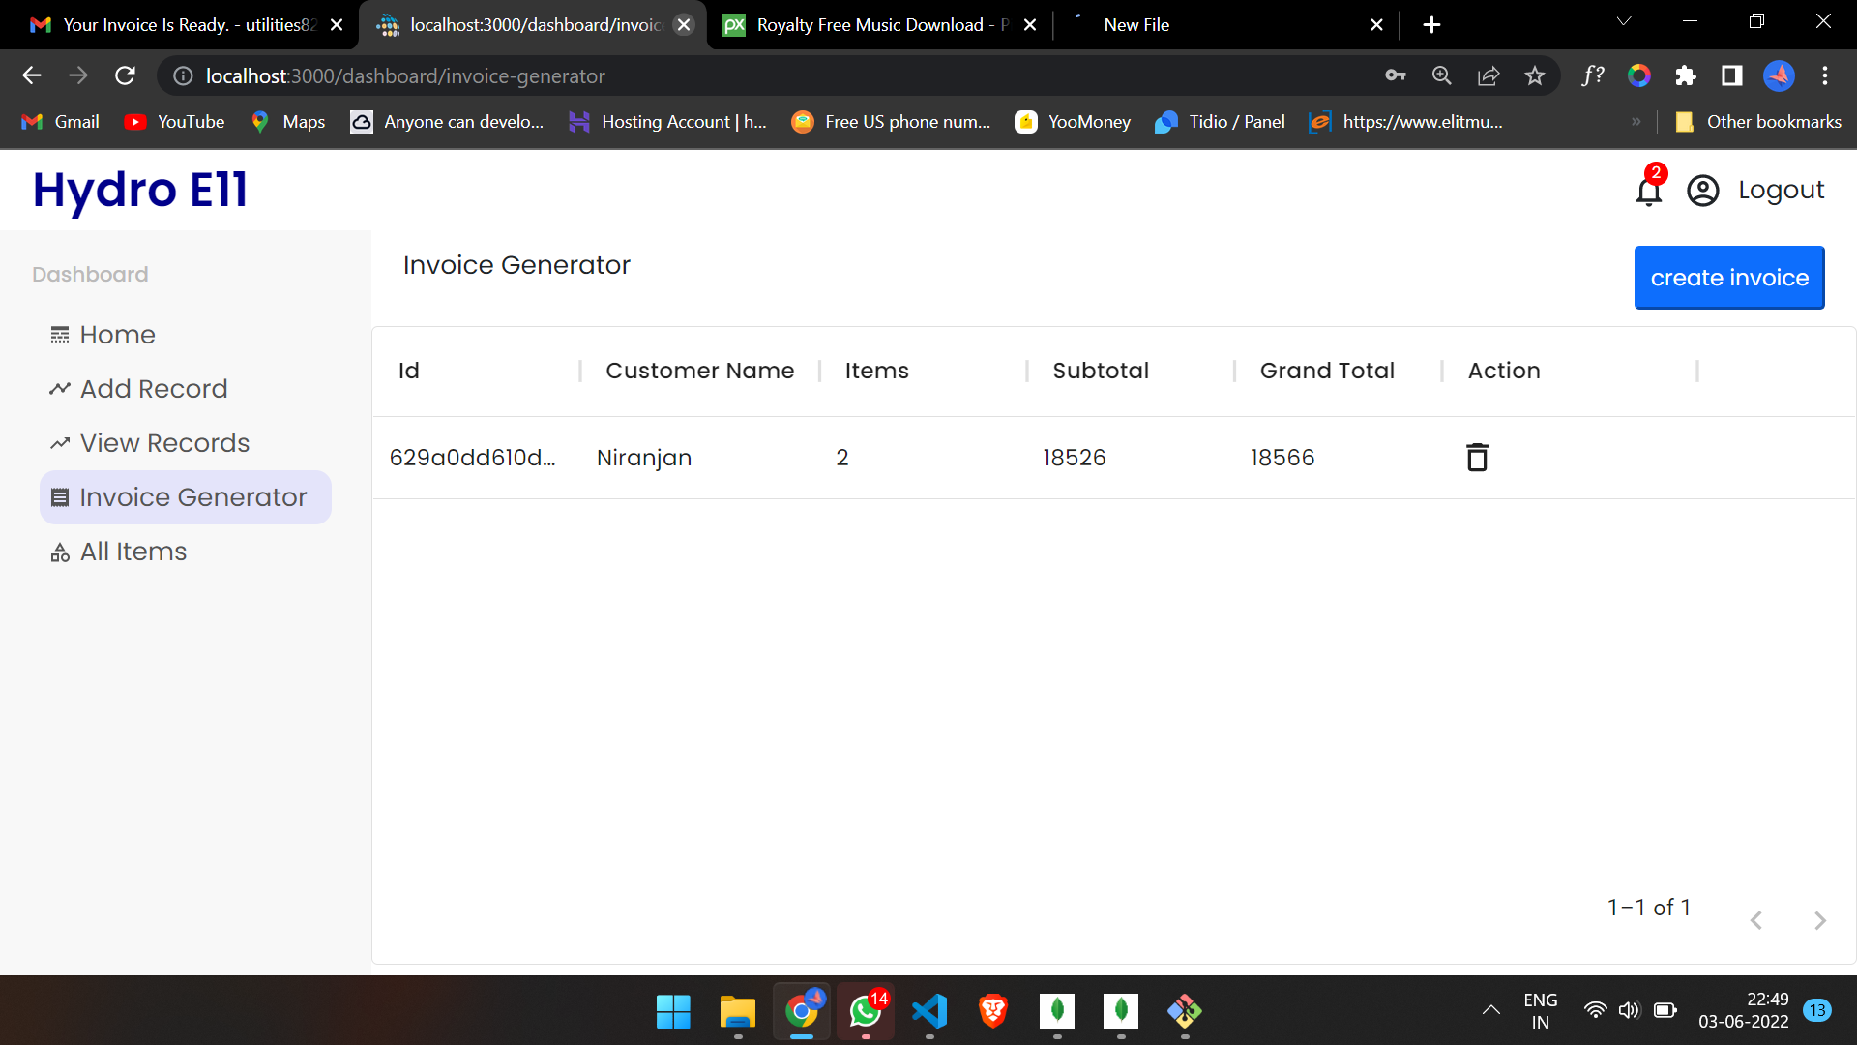Open the Chrome browser menu

(1826, 75)
